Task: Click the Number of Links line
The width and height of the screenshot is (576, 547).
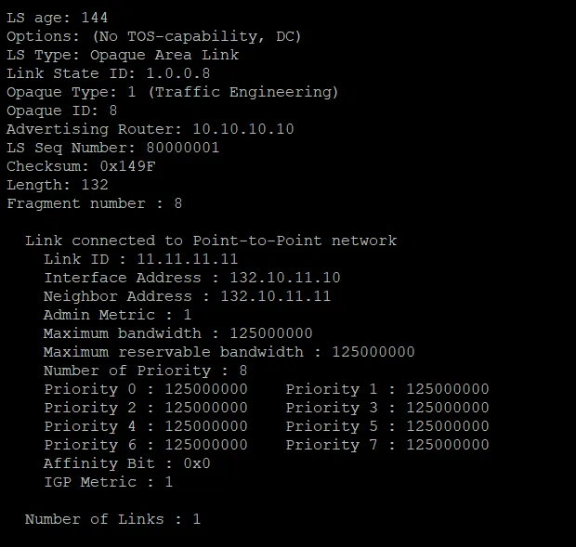Action: pyautogui.click(x=112, y=519)
